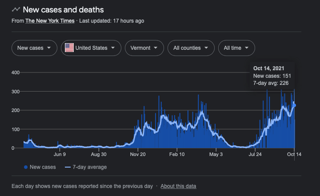Open the About this data link

click(x=178, y=186)
